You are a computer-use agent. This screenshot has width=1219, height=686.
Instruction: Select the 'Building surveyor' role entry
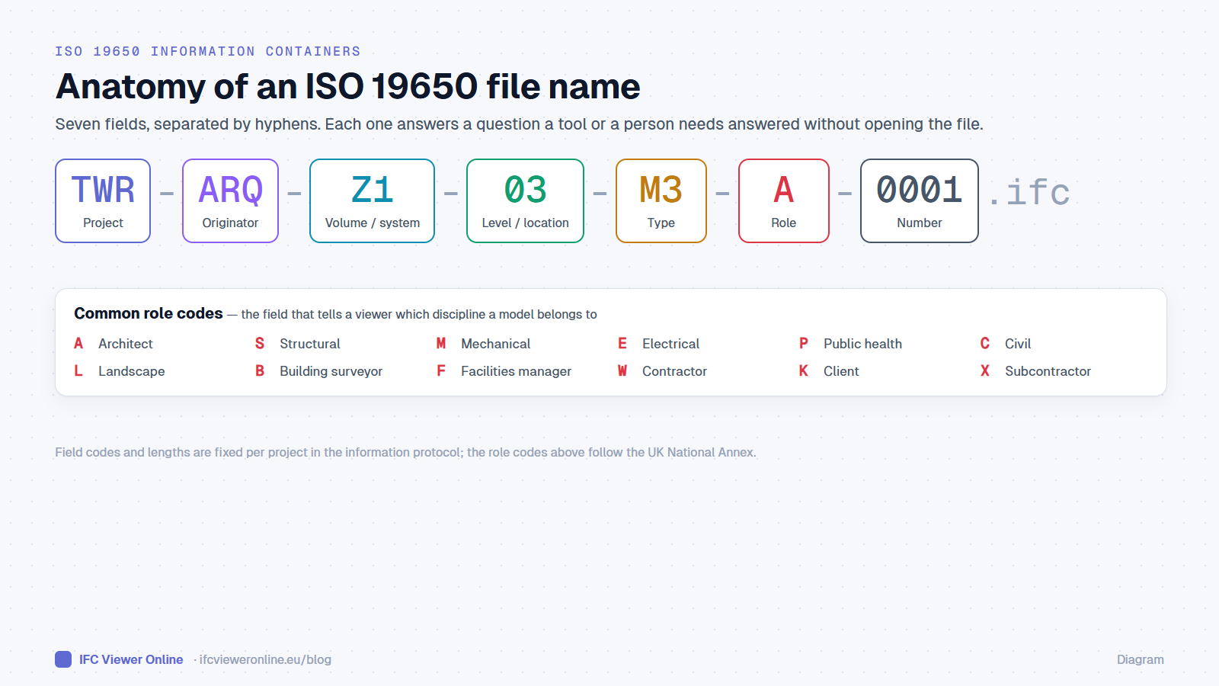click(x=319, y=371)
